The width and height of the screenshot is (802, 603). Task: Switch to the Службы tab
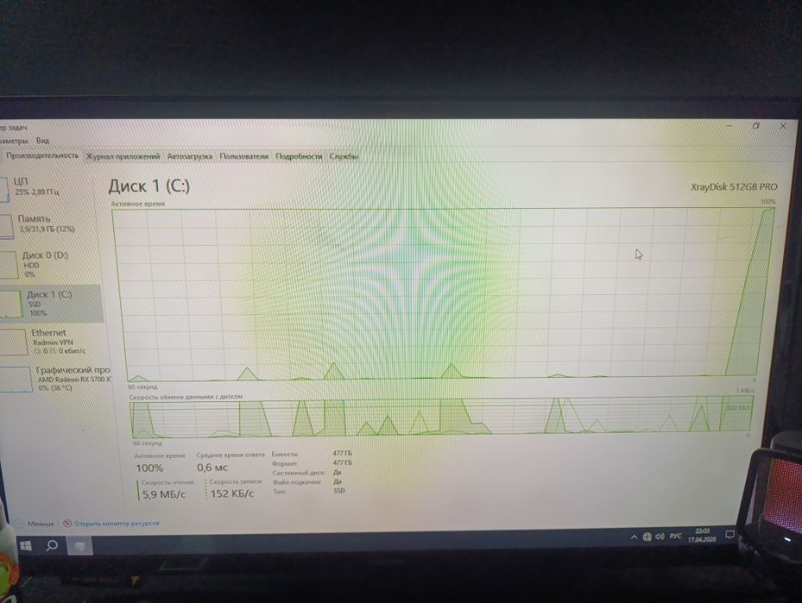coord(344,156)
